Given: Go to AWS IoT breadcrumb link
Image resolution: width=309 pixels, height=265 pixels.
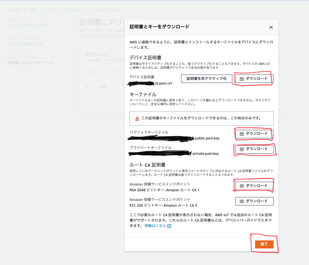Looking at the screenshot, I should pyautogui.click(x=14, y=10).
